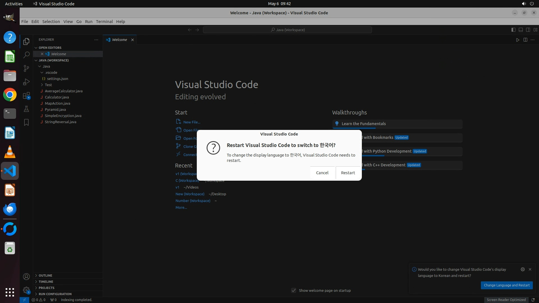Open Run and Debug view icon
Screen dimensions: 539x303
(x=26, y=82)
